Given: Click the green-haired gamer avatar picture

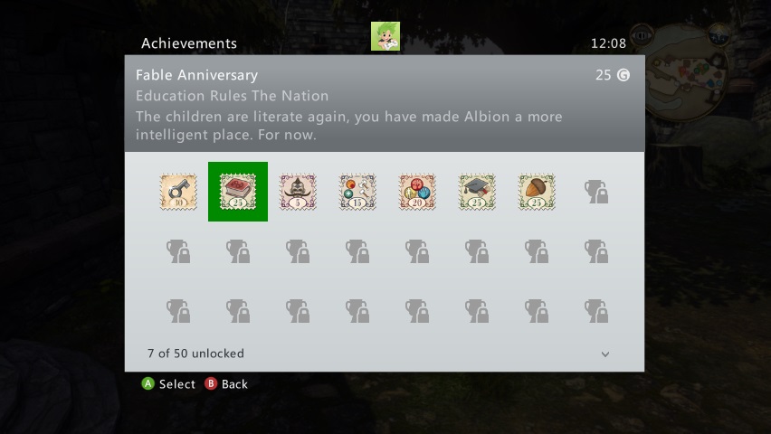Looking at the screenshot, I should (x=385, y=36).
